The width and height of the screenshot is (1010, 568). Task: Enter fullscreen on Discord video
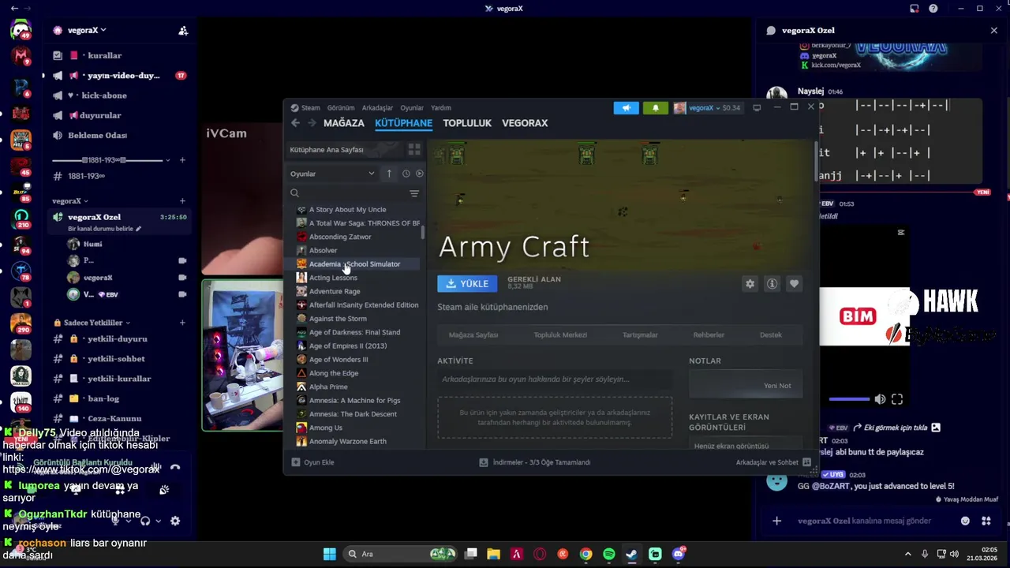(x=897, y=399)
